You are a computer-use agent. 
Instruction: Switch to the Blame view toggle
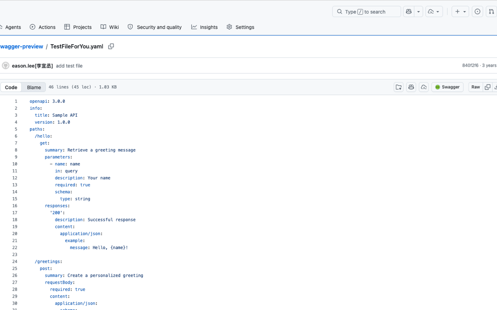[x=34, y=87]
